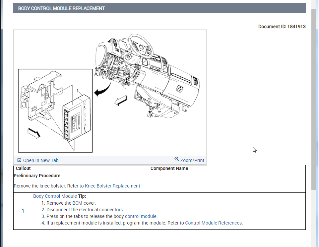Image resolution: width=319 pixels, height=247 pixels.
Task: Click the Zoom/Print magnifier icon
Action: pyautogui.click(x=177, y=159)
